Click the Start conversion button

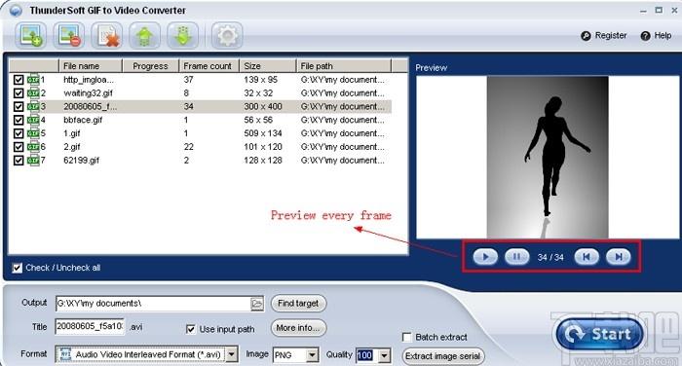(x=599, y=334)
